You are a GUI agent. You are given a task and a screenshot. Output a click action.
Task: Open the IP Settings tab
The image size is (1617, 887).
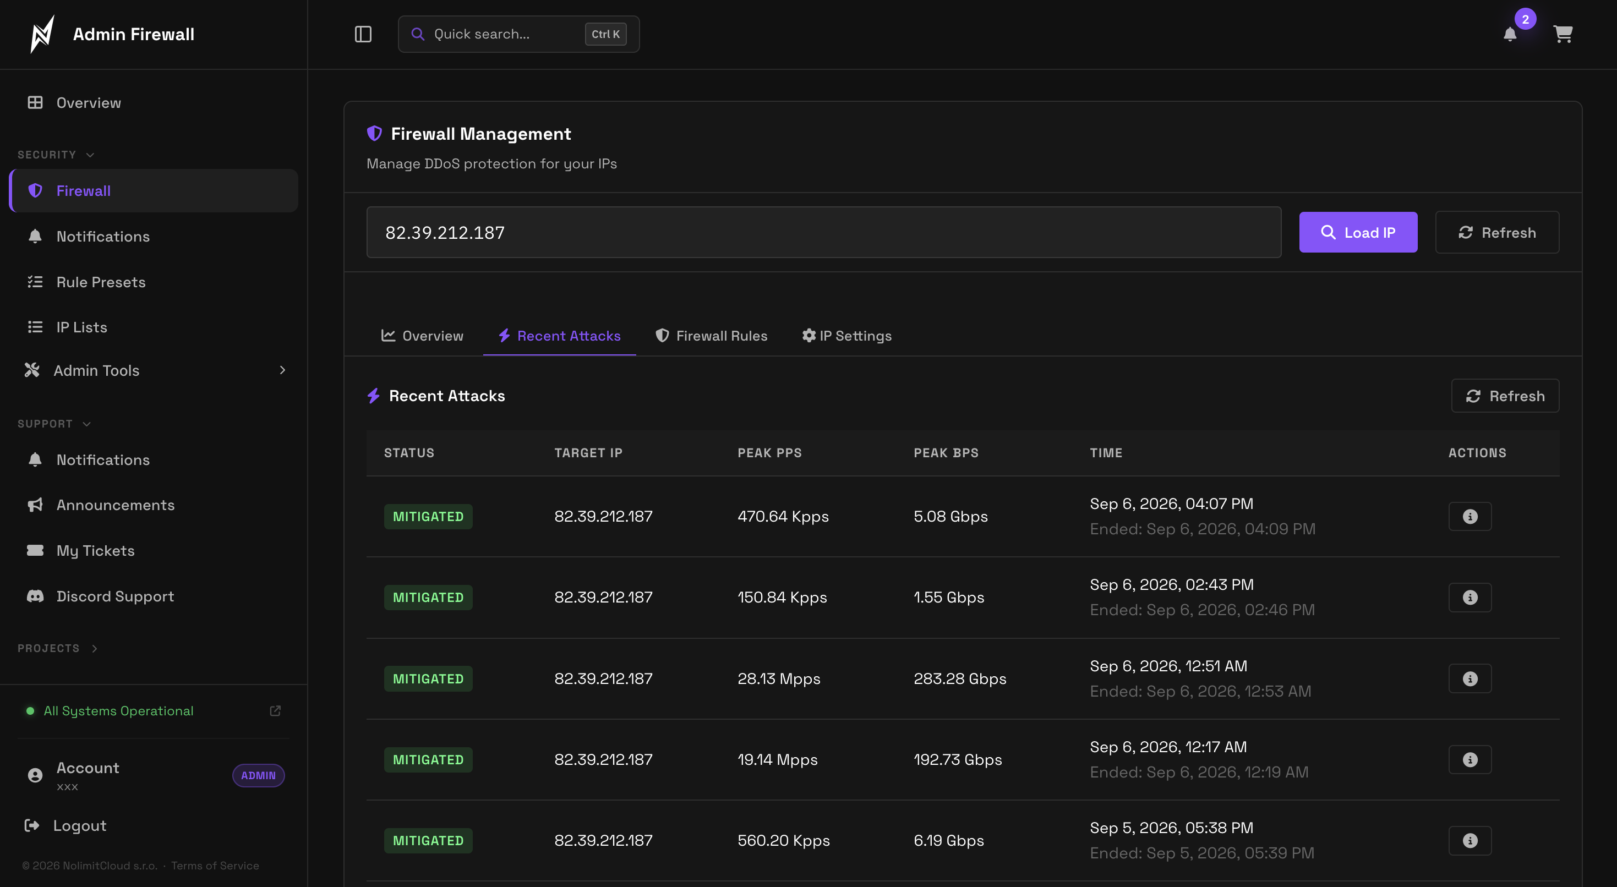(x=847, y=336)
